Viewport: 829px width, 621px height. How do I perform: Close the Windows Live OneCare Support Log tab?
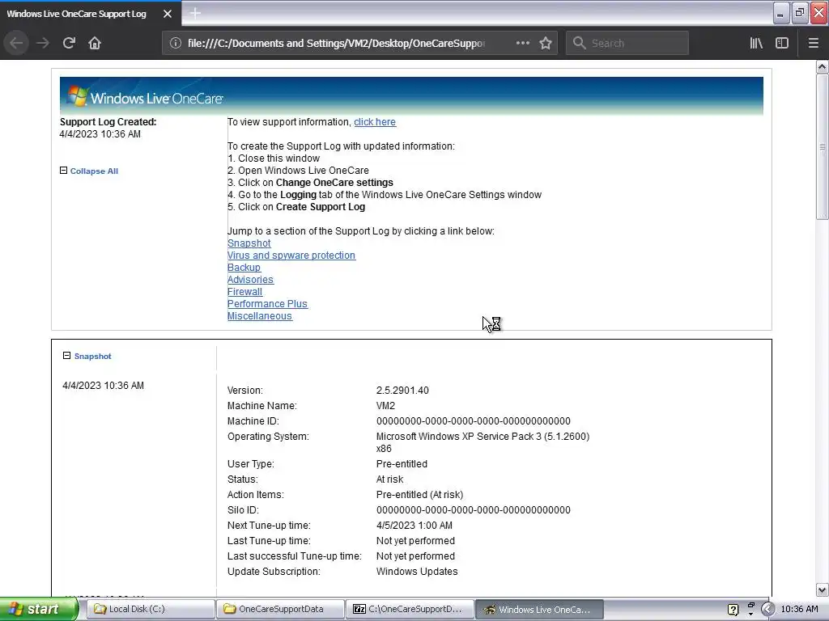(x=168, y=14)
